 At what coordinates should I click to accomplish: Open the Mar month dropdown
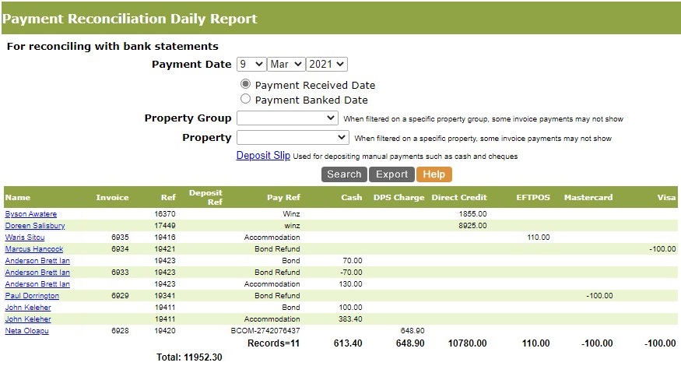coord(286,65)
